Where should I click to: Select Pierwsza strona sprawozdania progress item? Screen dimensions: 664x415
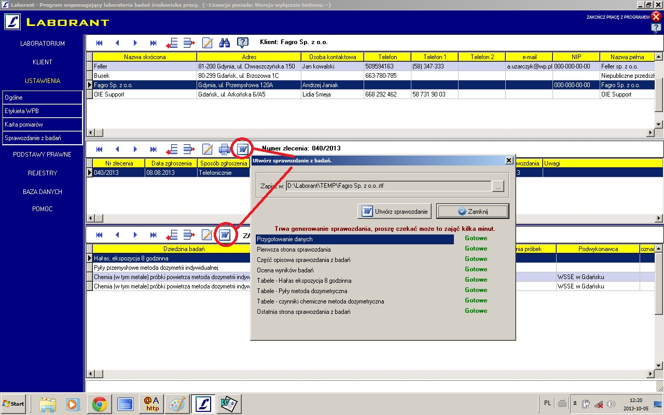[x=355, y=249]
